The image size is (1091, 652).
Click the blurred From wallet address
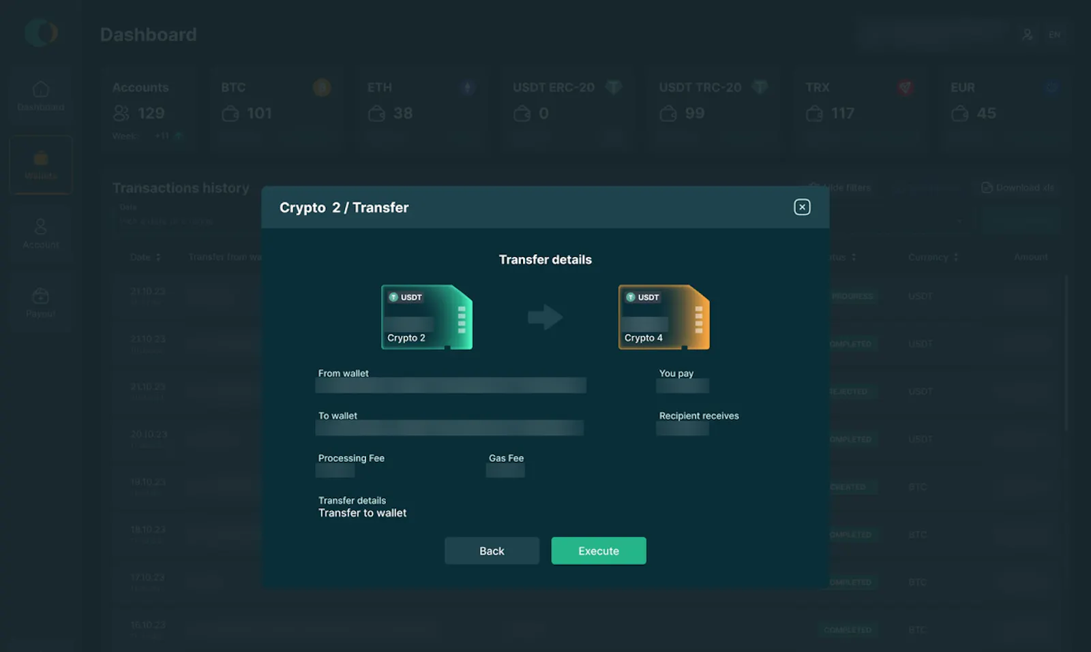pyautogui.click(x=451, y=386)
